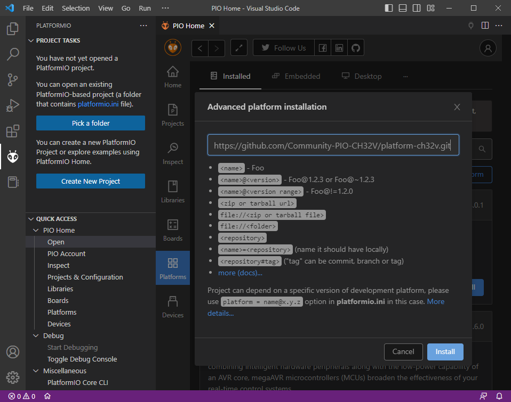Open Manage gear in activity bar
The image size is (511, 402).
pyautogui.click(x=13, y=378)
